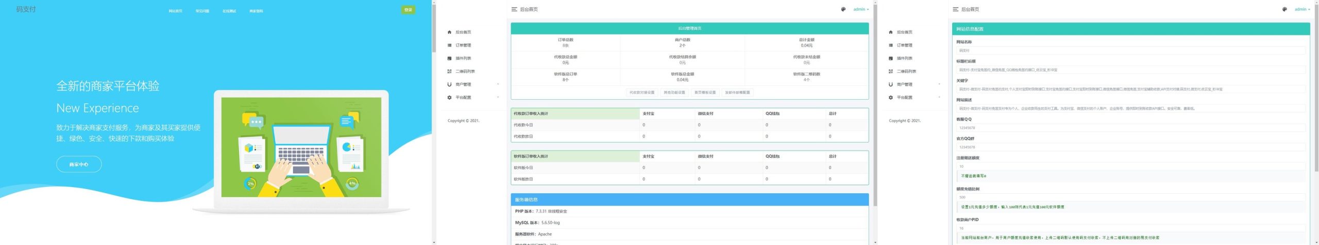
Task: Click the 首页模板设置 button
Action: [x=705, y=92]
